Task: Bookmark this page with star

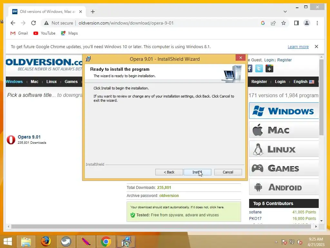Action: coord(284,23)
